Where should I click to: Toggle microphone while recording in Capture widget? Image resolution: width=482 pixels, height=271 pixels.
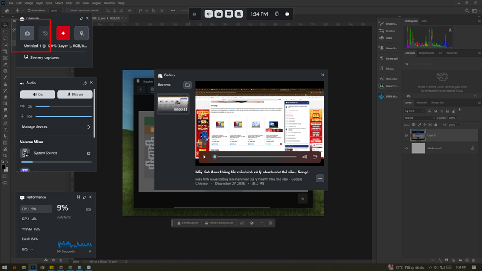tap(81, 34)
